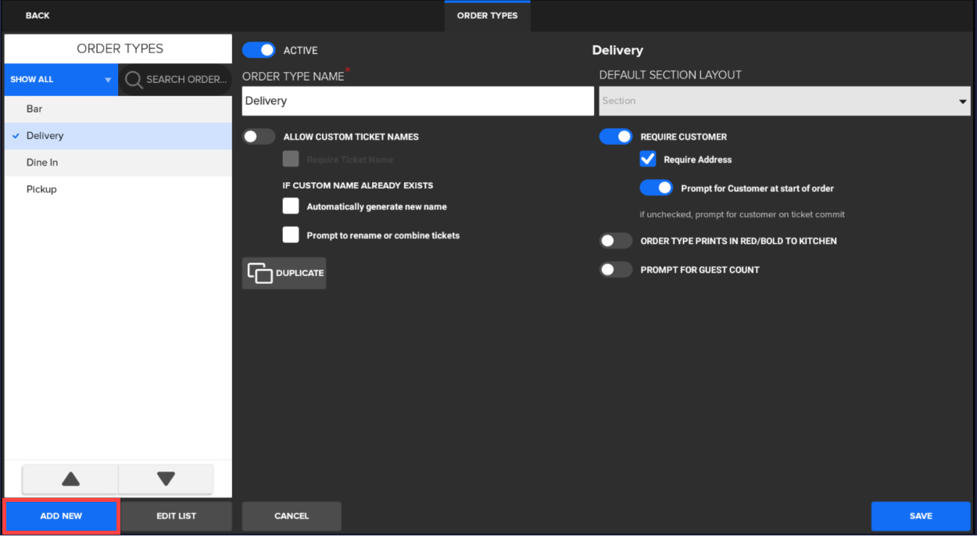
Task: Click the Save button
Action: click(921, 516)
